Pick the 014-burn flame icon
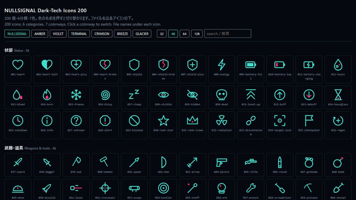The height and width of the screenshot is (200, 356). [47, 95]
